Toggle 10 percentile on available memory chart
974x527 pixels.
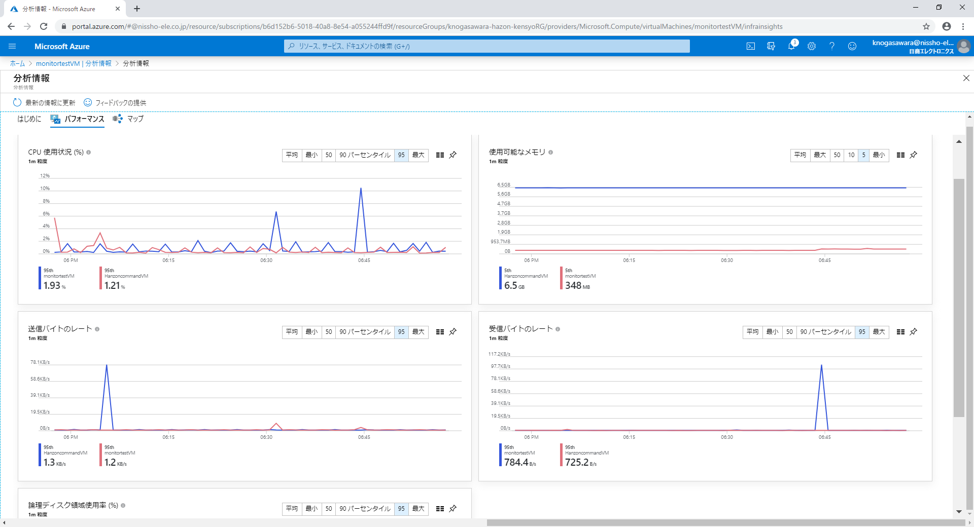[851, 155]
